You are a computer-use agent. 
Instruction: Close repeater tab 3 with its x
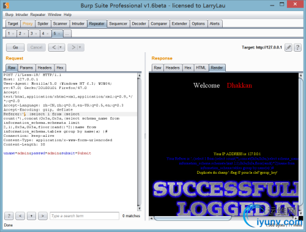[x=36, y=34]
